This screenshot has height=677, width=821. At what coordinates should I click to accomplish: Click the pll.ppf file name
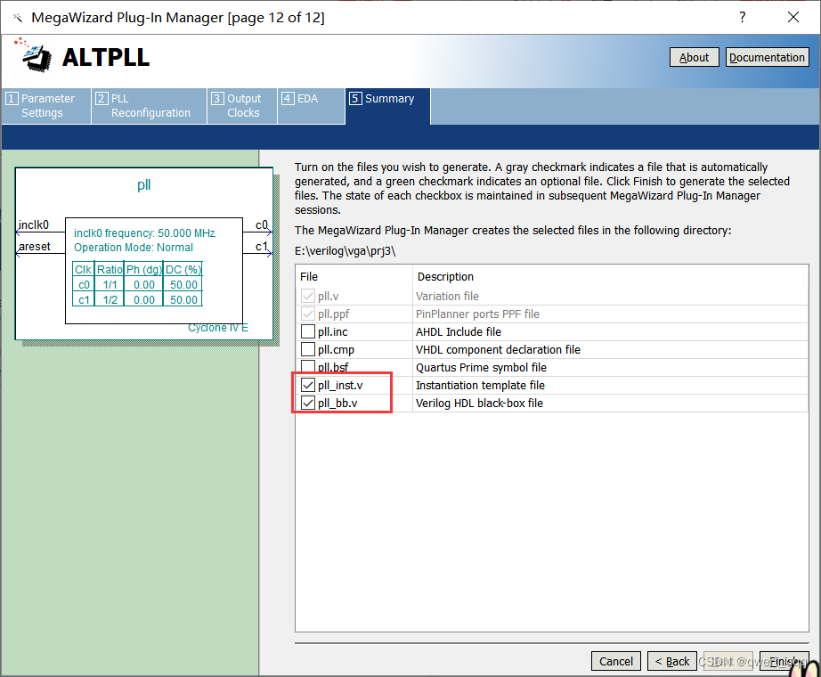pos(334,314)
